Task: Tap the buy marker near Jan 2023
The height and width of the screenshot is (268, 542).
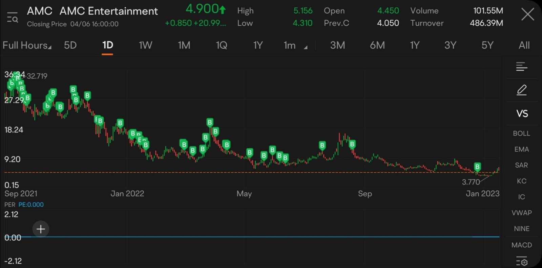Action: pos(477,167)
